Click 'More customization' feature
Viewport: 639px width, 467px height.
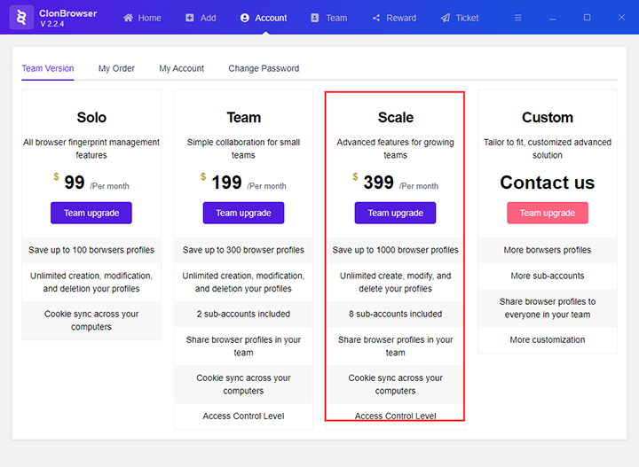click(x=548, y=339)
